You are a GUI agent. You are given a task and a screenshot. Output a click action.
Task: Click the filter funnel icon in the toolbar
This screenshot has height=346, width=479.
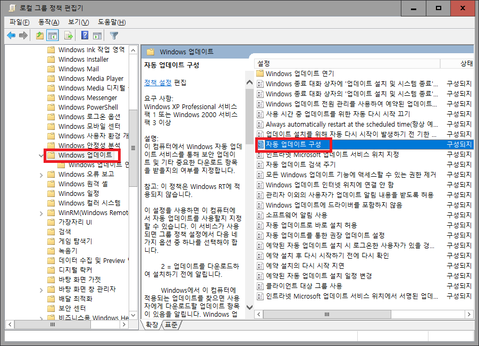point(114,36)
